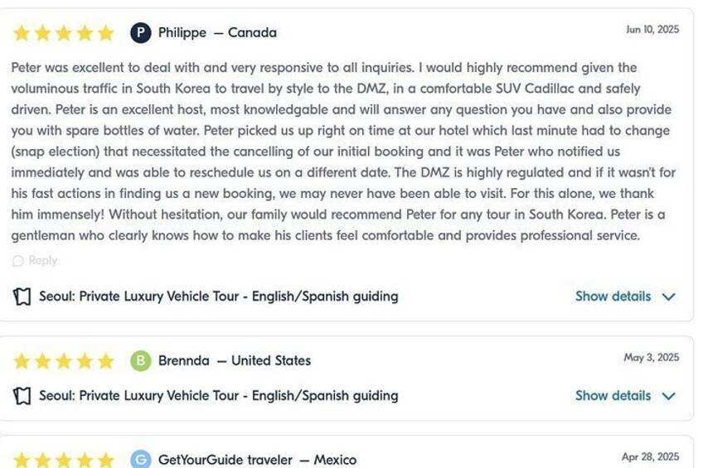Screen dimensions: 703x468
Task: Click the tour icon in Philippe's review
Action: click(x=22, y=297)
